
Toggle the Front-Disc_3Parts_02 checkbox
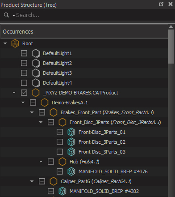(60, 142)
